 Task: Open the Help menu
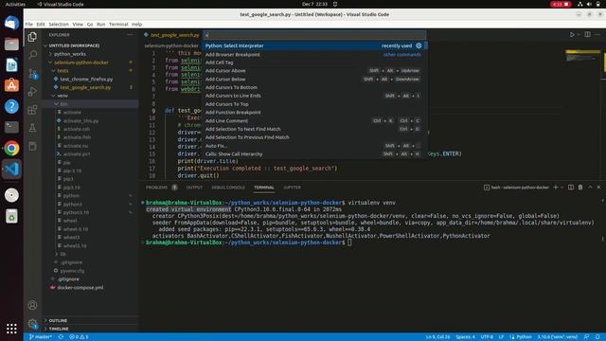[x=136, y=24]
